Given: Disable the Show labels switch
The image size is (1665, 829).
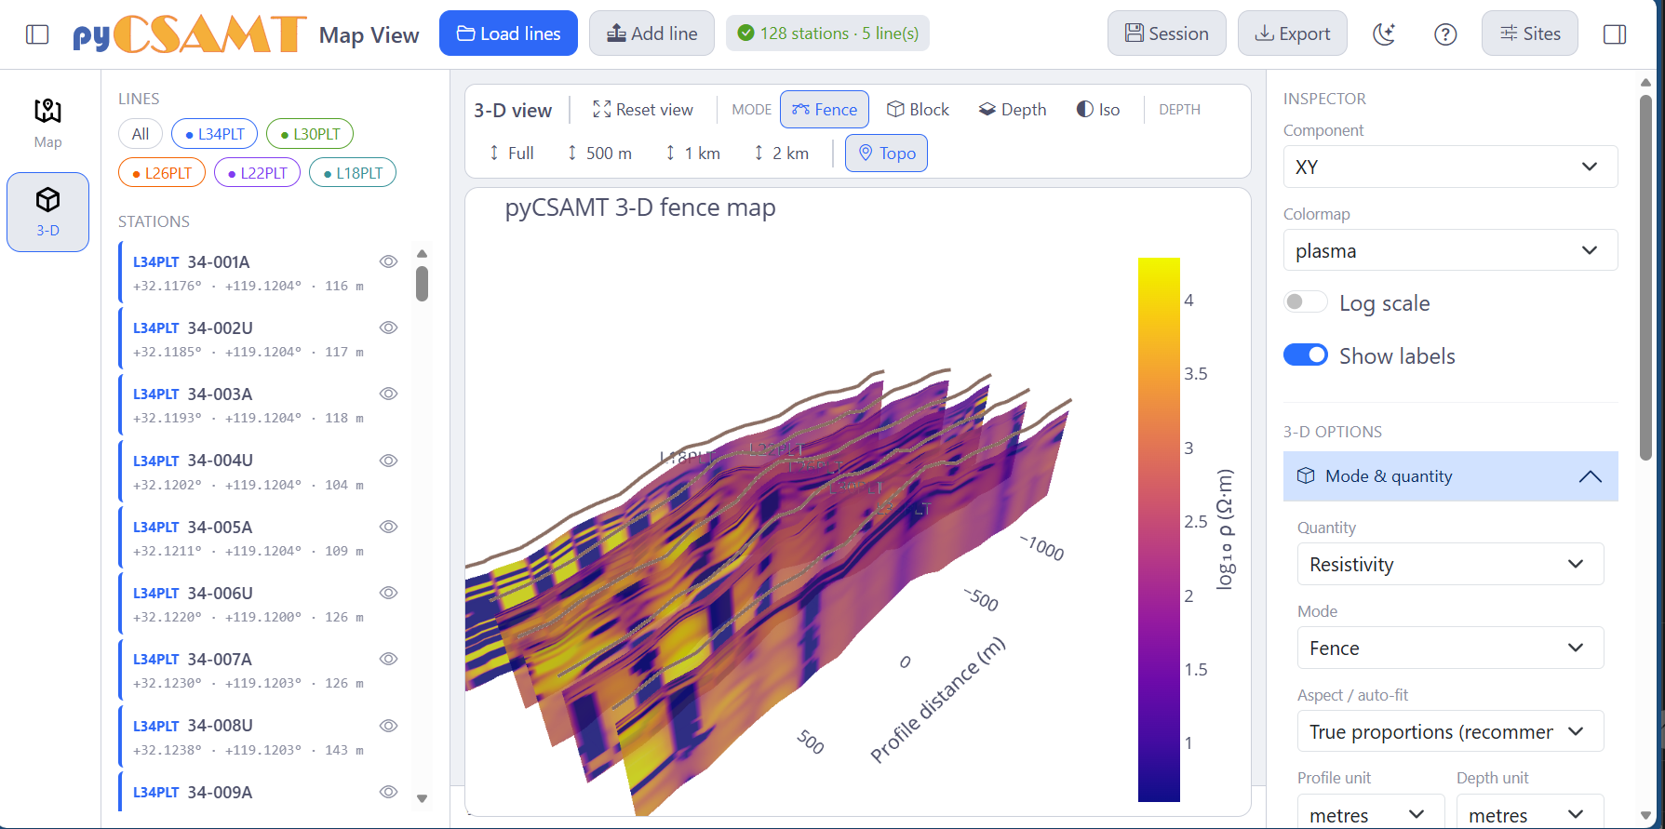Looking at the screenshot, I should click(x=1305, y=355).
